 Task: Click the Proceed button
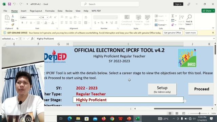(x=201, y=89)
